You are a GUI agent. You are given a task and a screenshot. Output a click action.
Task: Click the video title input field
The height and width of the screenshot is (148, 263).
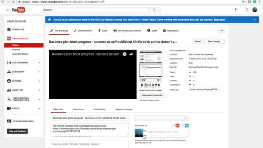[90, 118]
